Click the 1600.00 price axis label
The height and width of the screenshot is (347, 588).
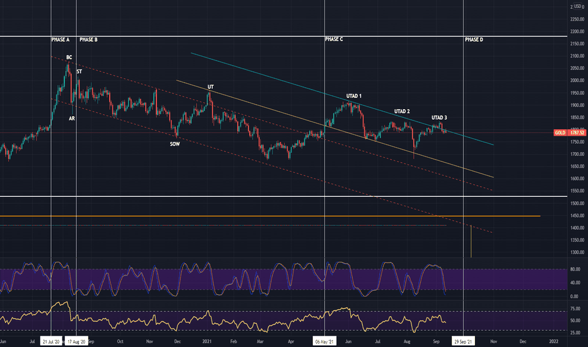click(577, 179)
